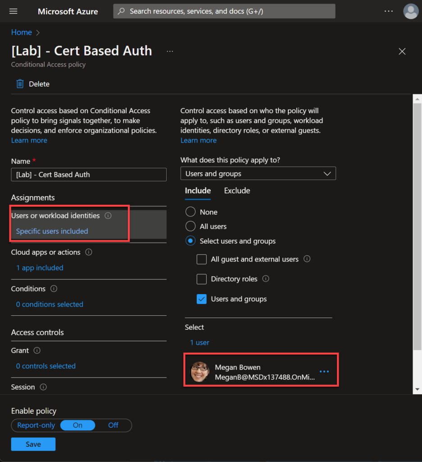This screenshot has width=422, height=462.
Task: Select the All users radio button
Action: click(190, 226)
